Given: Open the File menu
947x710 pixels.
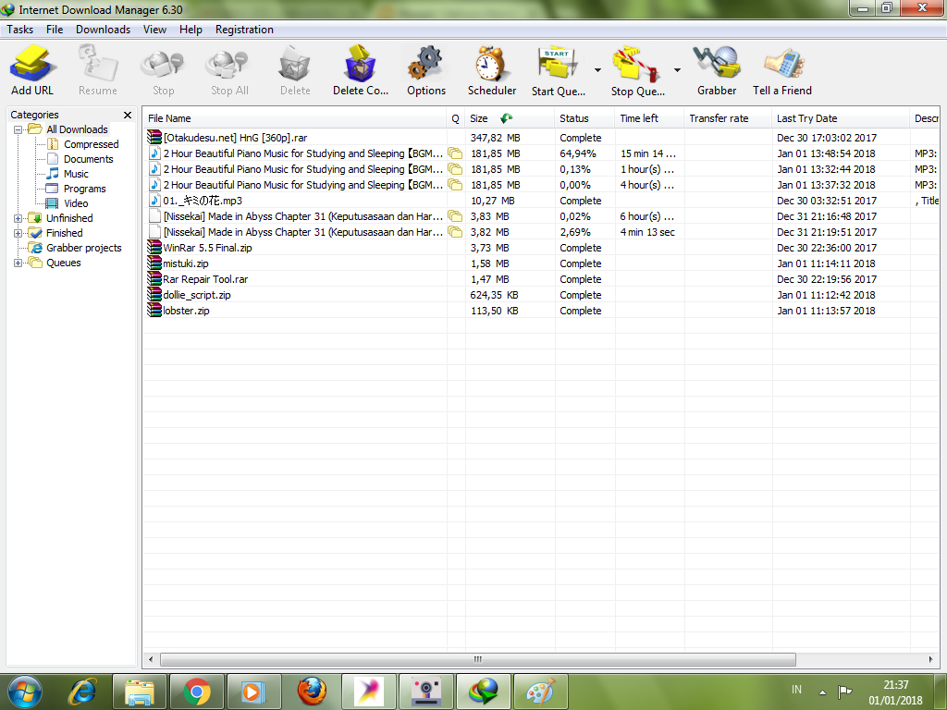Looking at the screenshot, I should tap(55, 30).
